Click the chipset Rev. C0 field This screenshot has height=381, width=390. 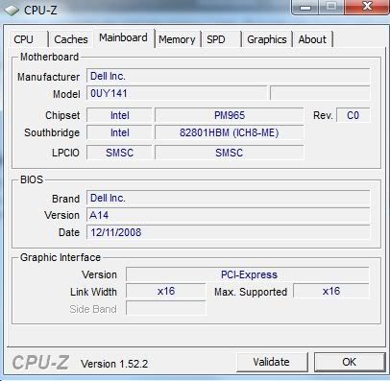pyautogui.click(x=353, y=115)
